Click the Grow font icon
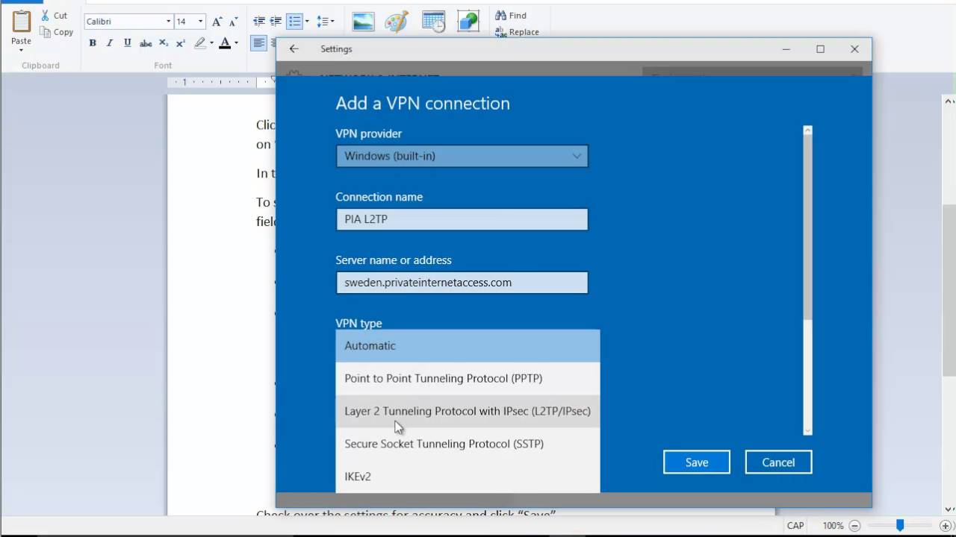 coord(217,22)
